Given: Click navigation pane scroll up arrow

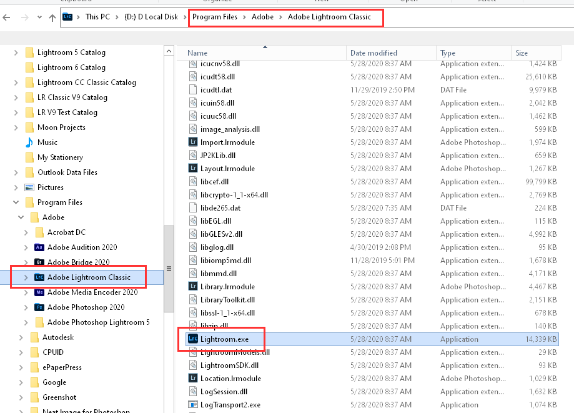Looking at the screenshot, I should pyautogui.click(x=169, y=51).
